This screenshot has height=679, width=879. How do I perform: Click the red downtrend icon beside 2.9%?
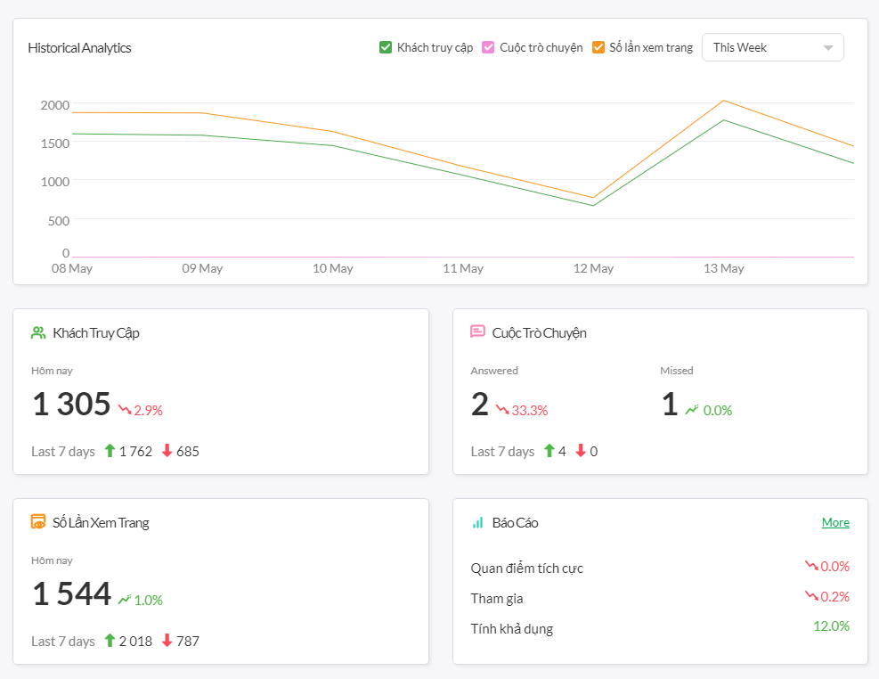tap(125, 411)
